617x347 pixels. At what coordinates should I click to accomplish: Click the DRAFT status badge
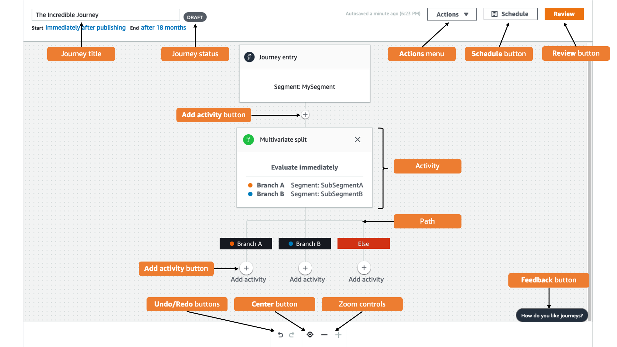[x=194, y=17]
